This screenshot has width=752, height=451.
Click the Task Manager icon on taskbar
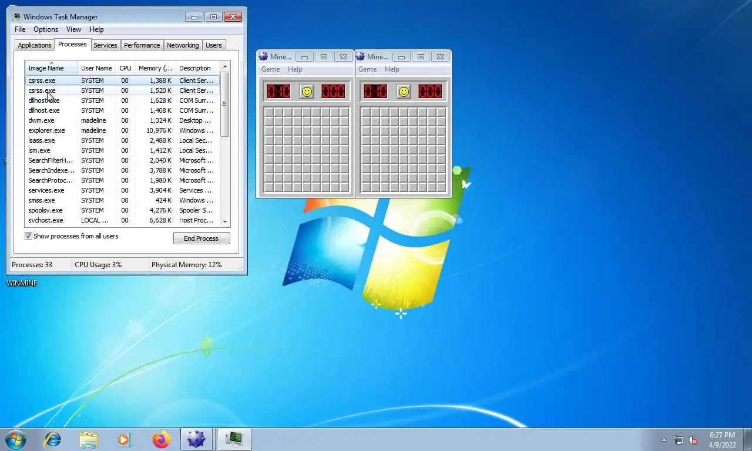point(234,439)
